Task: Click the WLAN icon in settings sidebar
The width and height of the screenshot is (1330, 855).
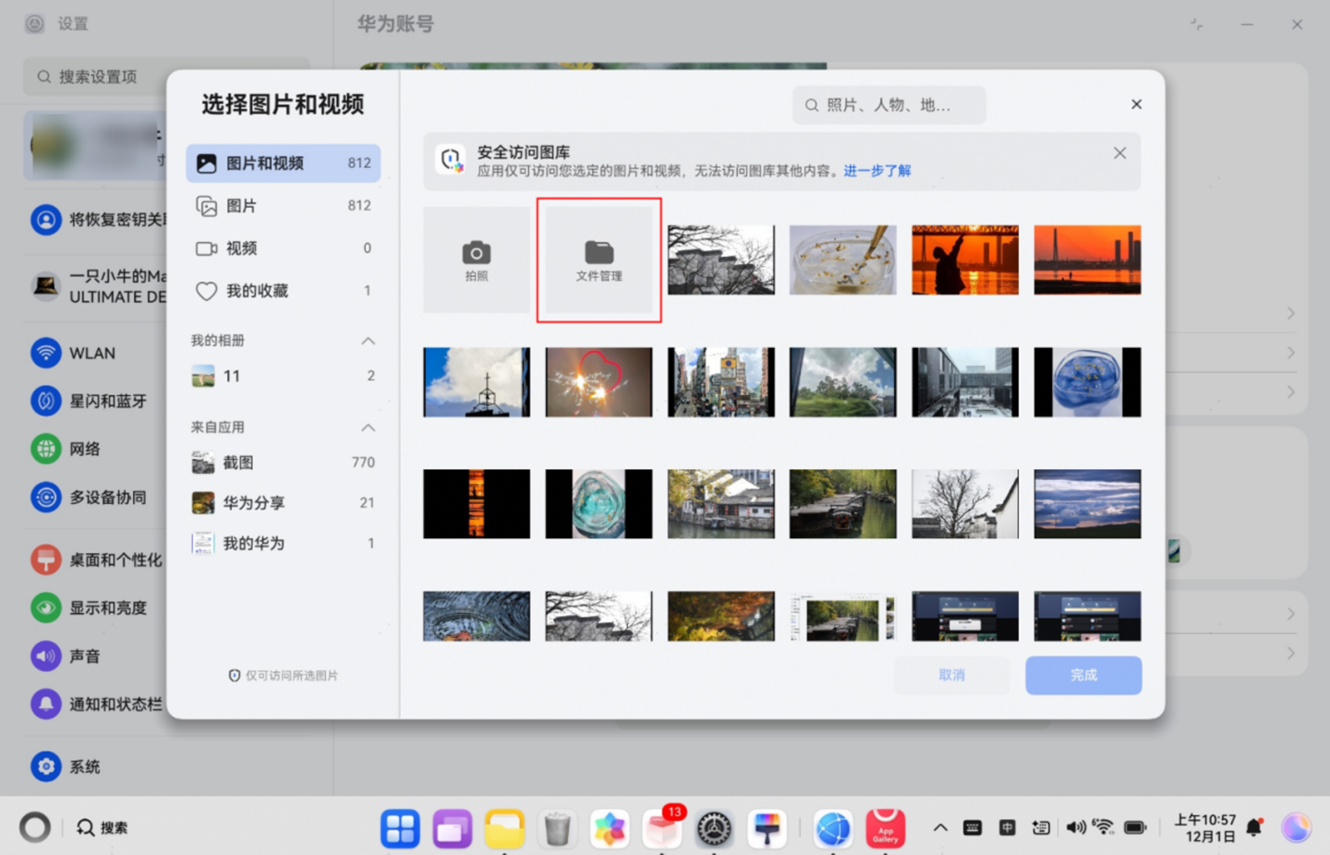Action: (x=46, y=353)
